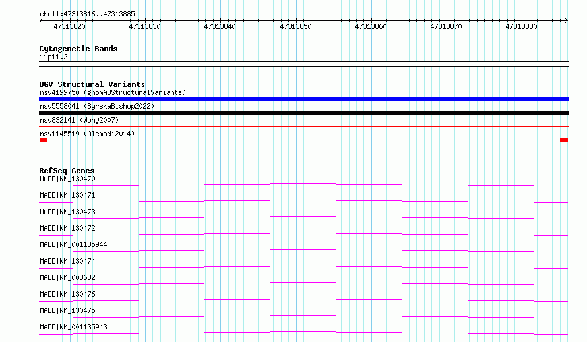Select transcript MADD|NM_130471

67,195
